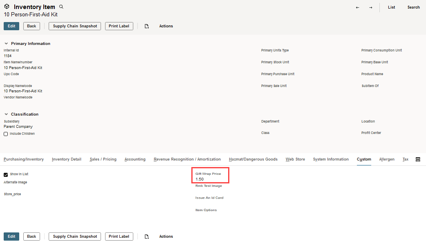Viewport: 426px width, 241px height.
Task: Toggle the Include Children checkbox
Action: click(6, 134)
